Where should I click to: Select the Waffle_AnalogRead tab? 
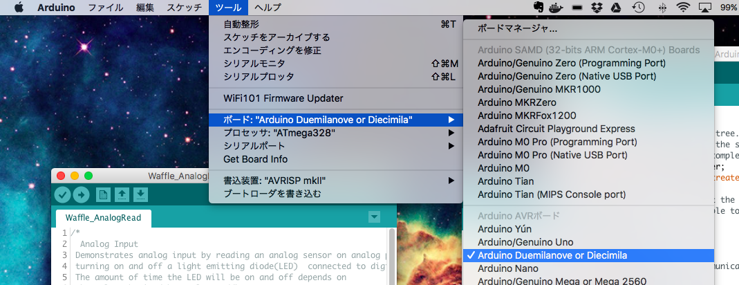pyautogui.click(x=103, y=217)
